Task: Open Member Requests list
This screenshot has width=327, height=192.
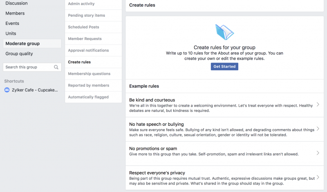Action: [85, 39]
